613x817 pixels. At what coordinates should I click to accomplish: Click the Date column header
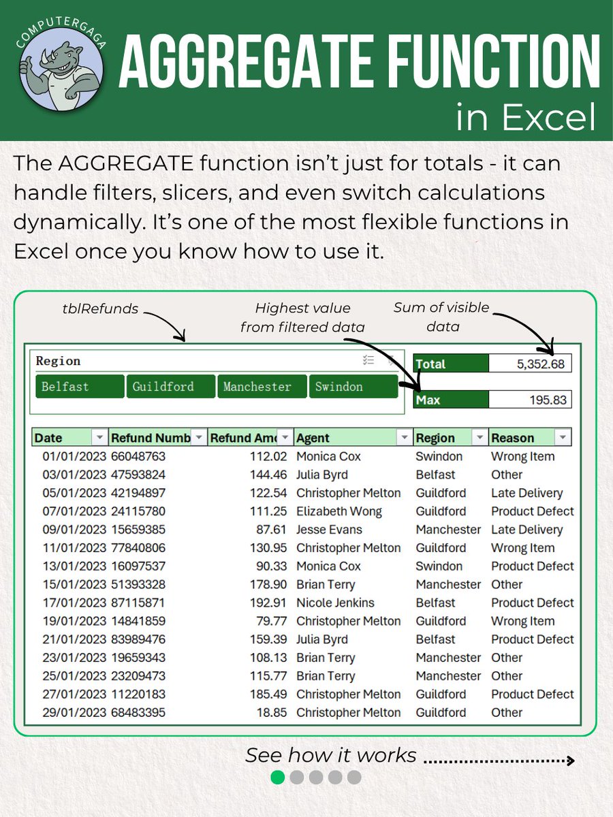(x=70, y=438)
